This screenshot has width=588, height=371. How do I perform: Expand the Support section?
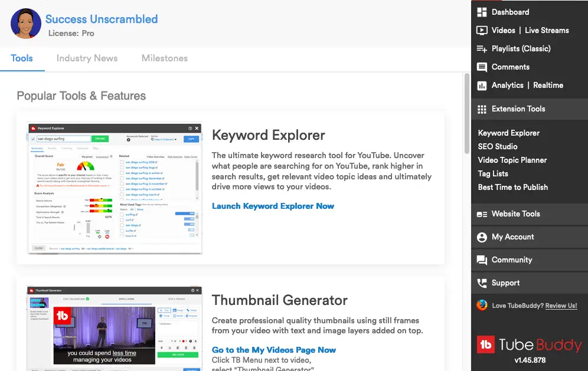(530, 283)
